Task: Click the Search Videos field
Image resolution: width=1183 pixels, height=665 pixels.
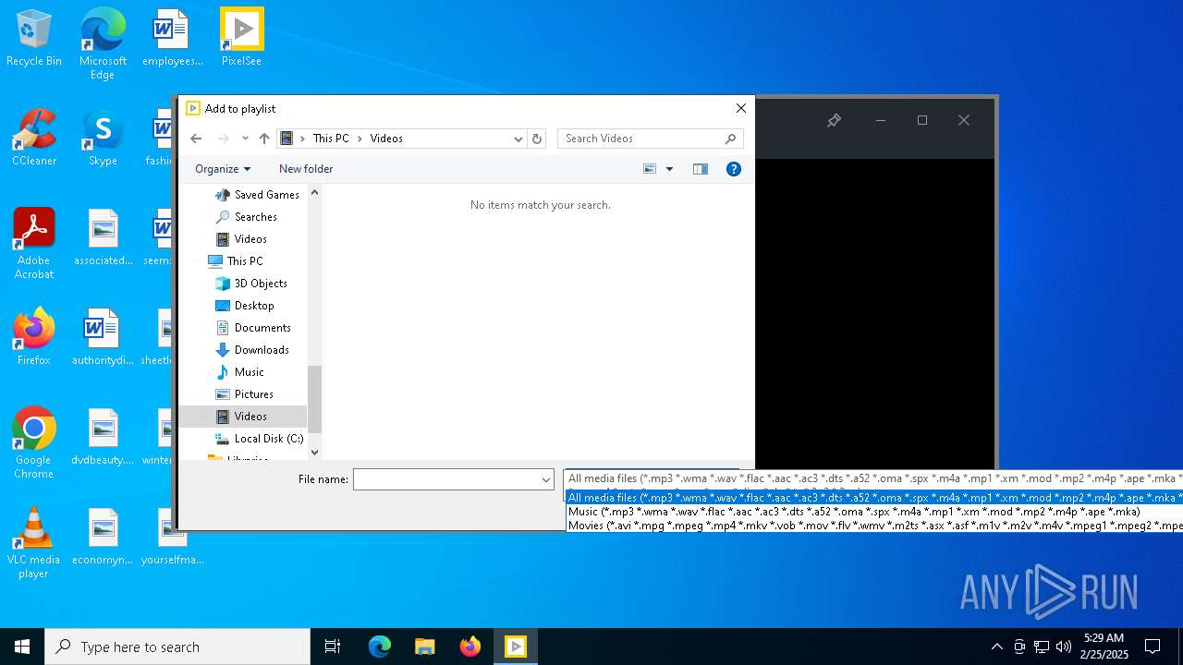Action: pyautogui.click(x=651, y=139)
